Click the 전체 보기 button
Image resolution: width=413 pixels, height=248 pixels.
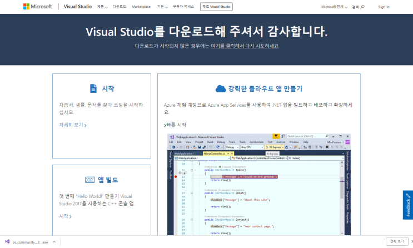click(397, 241)
